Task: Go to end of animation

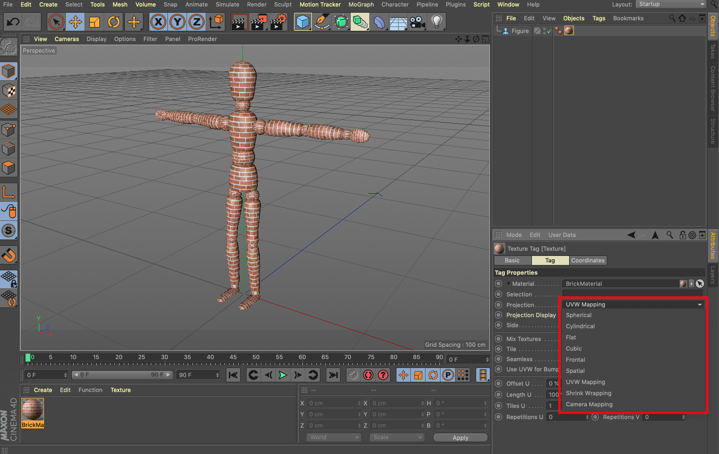Action: pos(333,375)
